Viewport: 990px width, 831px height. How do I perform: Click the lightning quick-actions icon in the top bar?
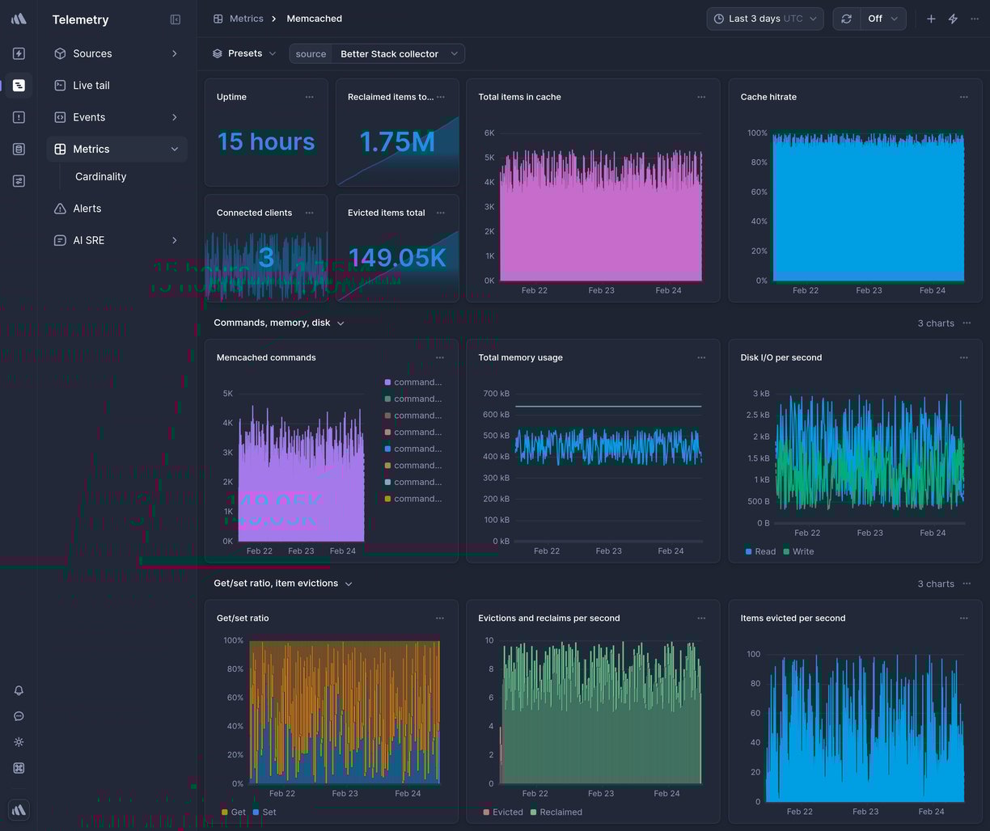953,18
